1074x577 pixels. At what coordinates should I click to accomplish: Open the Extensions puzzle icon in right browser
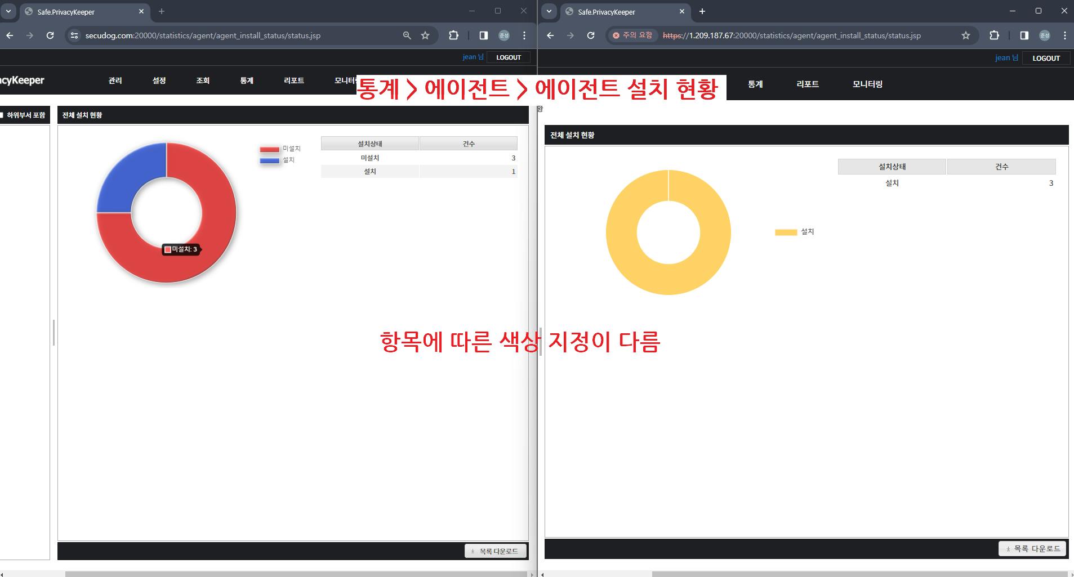click(994, 35)
